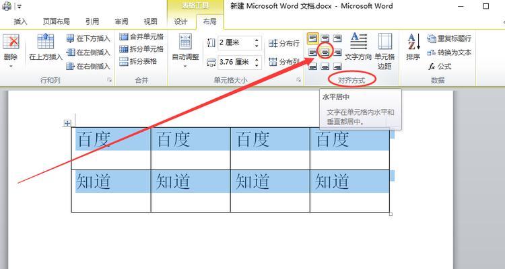Switch to the 审阅 tab
Image resolution: width=505 pixels, height=269 pixels.
point(121,22)
